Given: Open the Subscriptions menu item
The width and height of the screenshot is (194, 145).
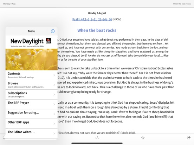Looking at the screenshot, I should pos(32,95).
